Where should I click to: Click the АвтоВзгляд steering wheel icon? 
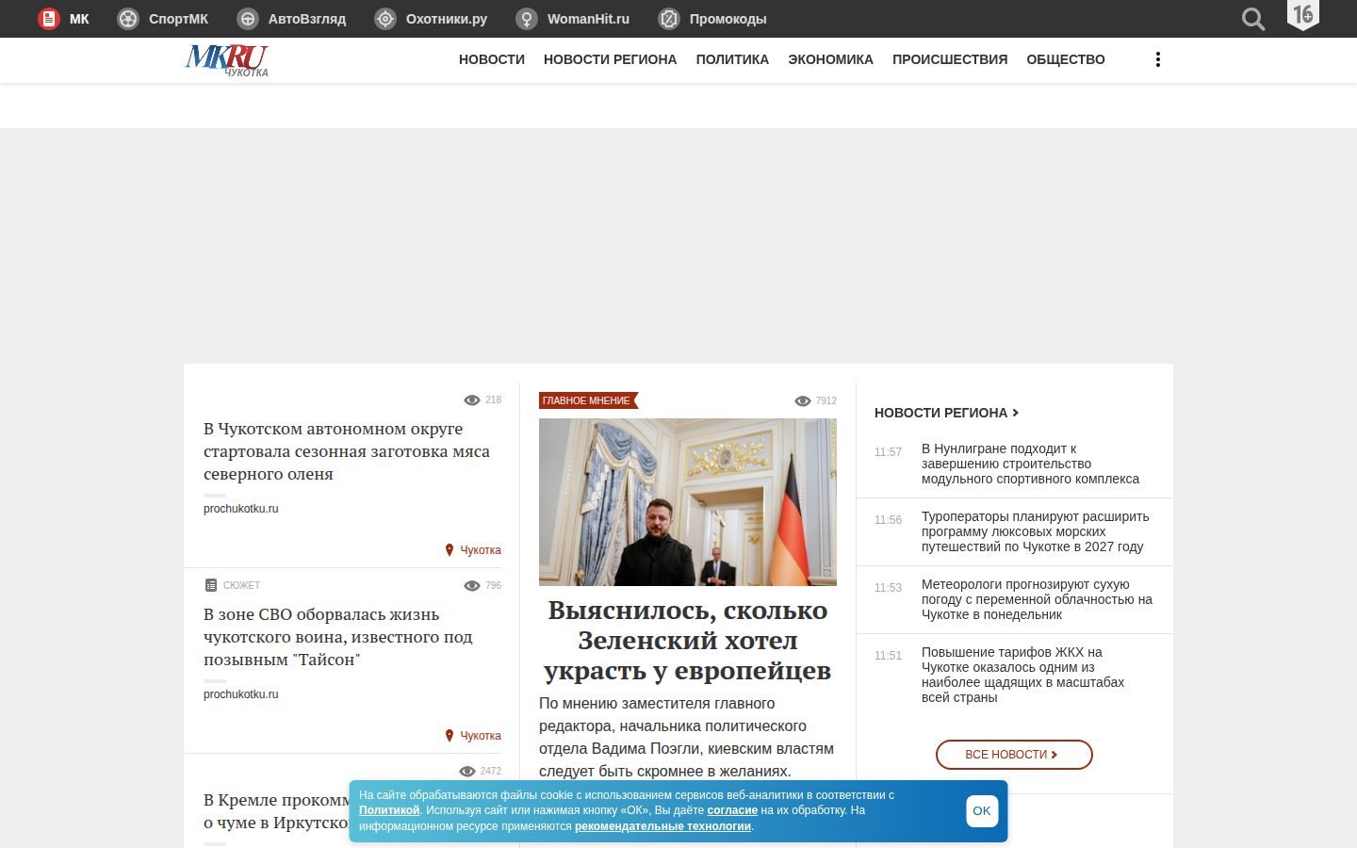(x=248, y=19)
